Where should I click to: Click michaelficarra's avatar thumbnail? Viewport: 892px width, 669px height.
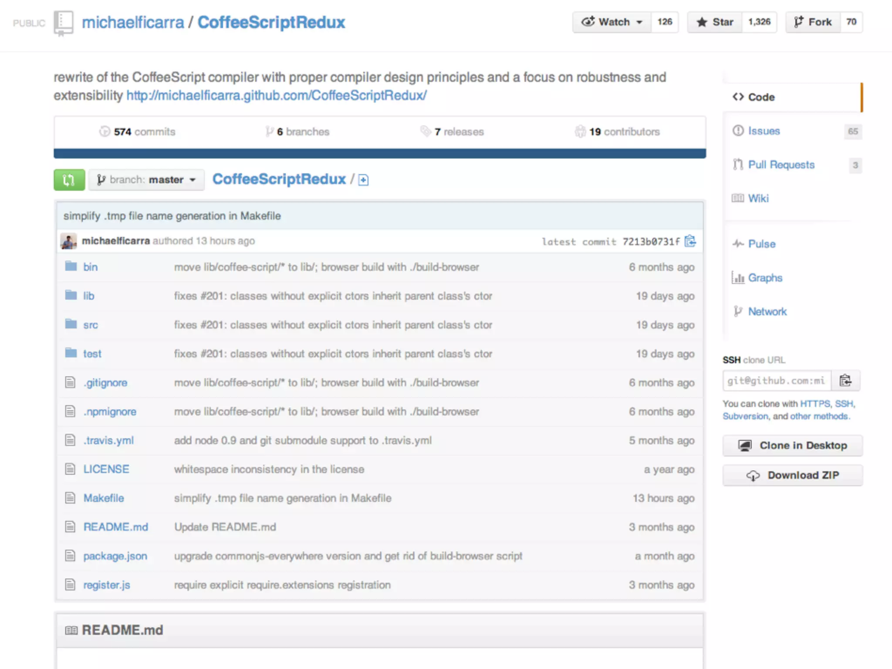click(69, 241)
